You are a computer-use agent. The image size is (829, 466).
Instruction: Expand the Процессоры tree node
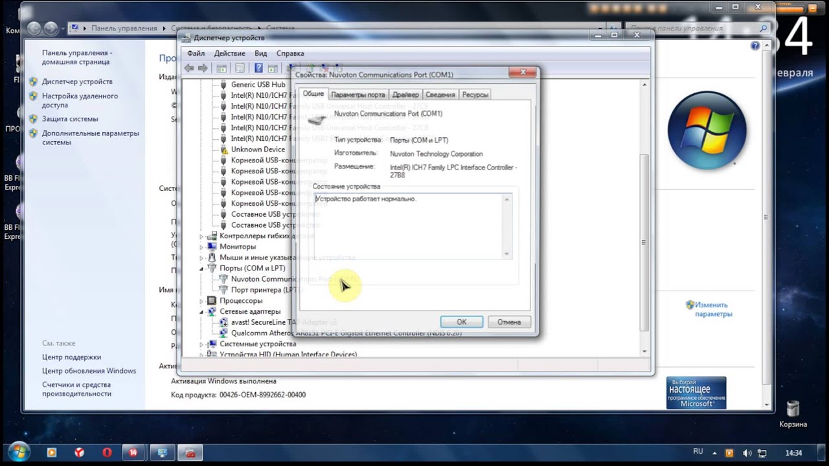[x=201, y=301]
